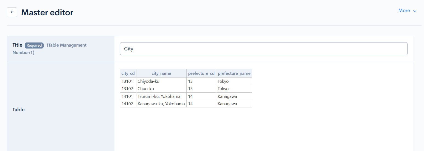Click the Tsurumi-ku, Yokohama cell
424x151 pixels.
(161, 96)
